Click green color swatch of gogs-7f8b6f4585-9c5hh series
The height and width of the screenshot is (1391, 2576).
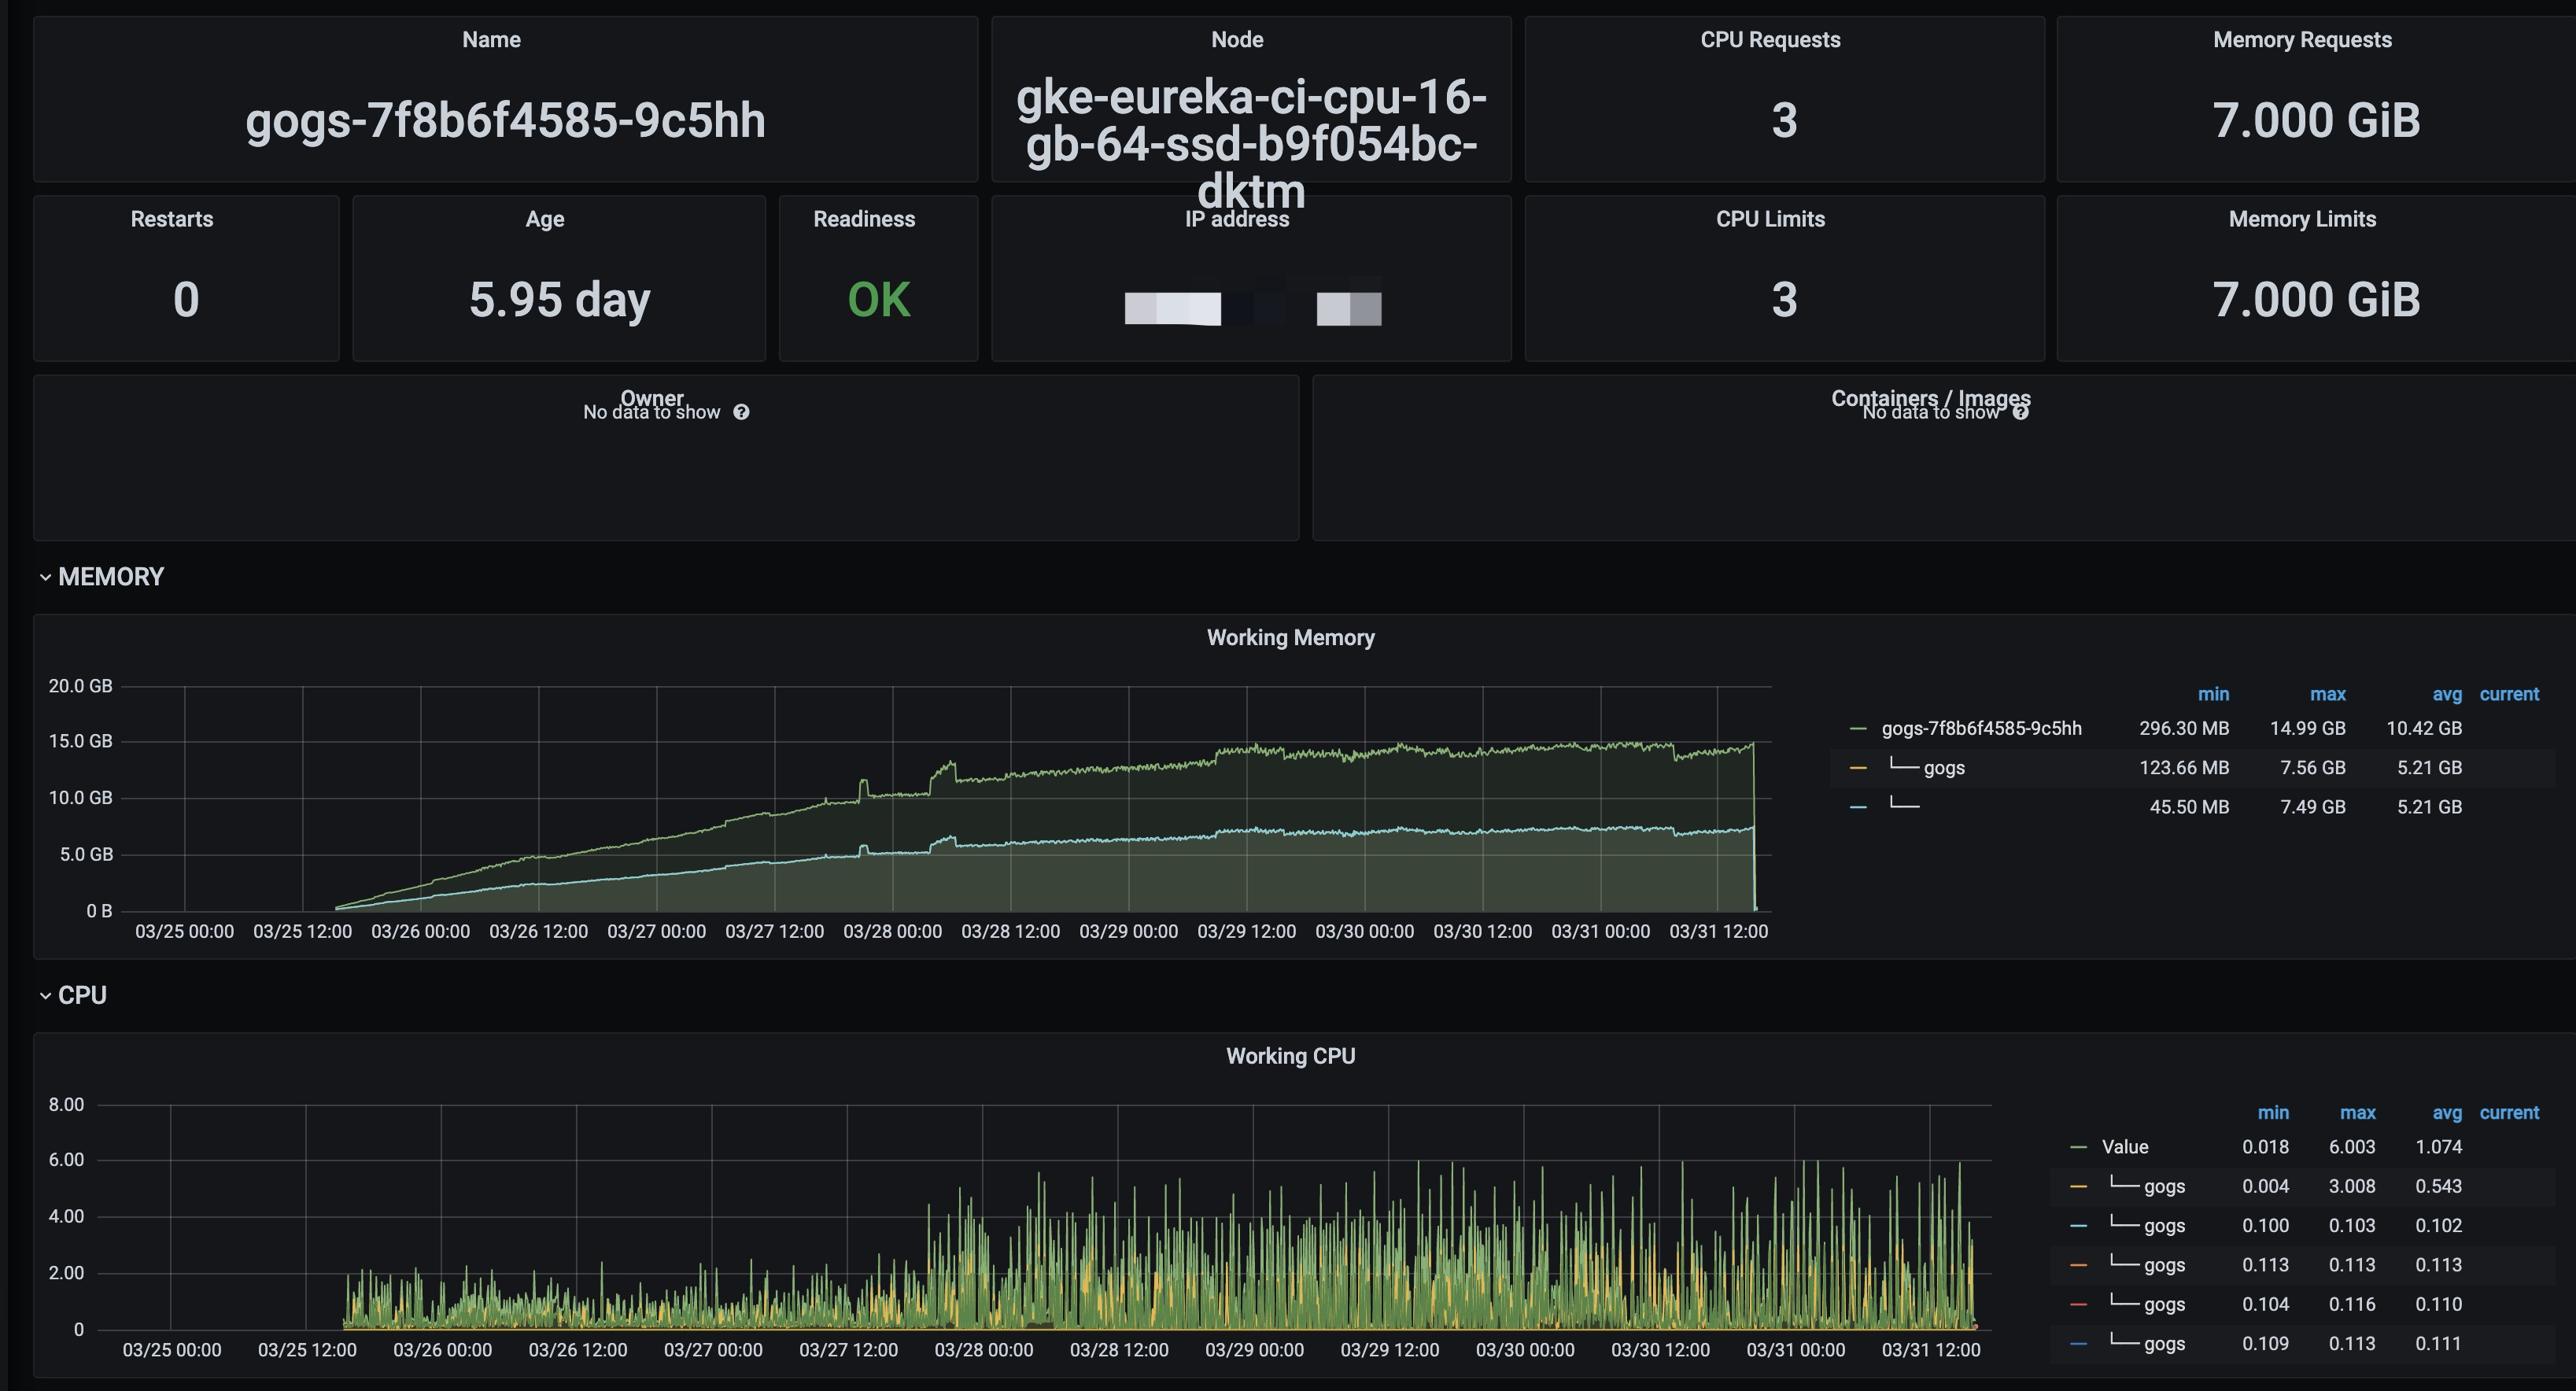[1858, 729]
